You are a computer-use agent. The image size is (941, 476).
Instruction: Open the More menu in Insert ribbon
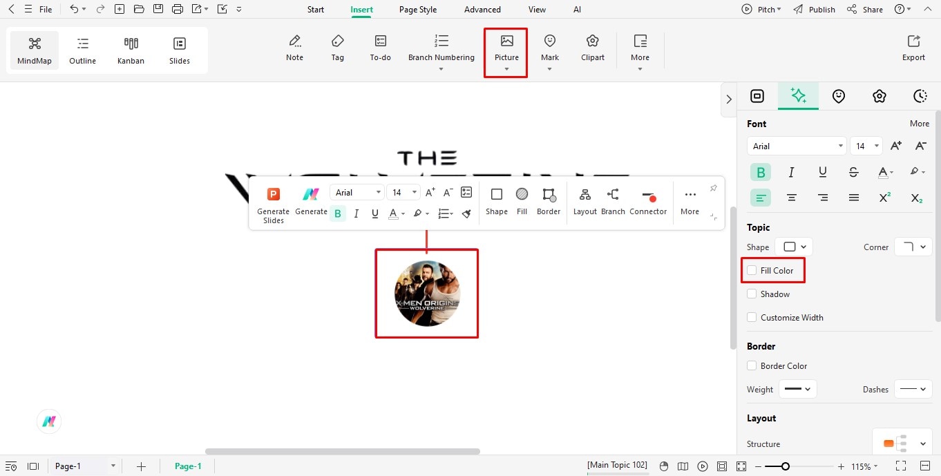[x=640, y=53]
